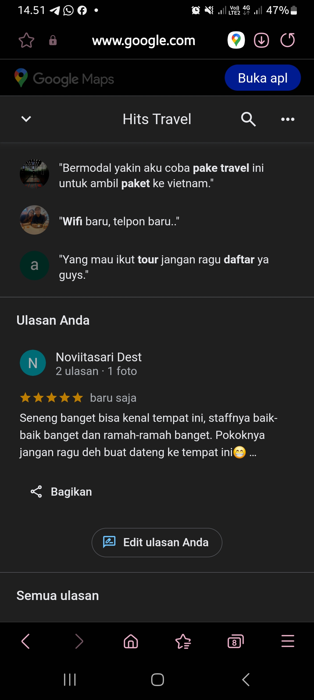Tap the download icon in address bar
The image size is (314, 700).
click(261, 40)
